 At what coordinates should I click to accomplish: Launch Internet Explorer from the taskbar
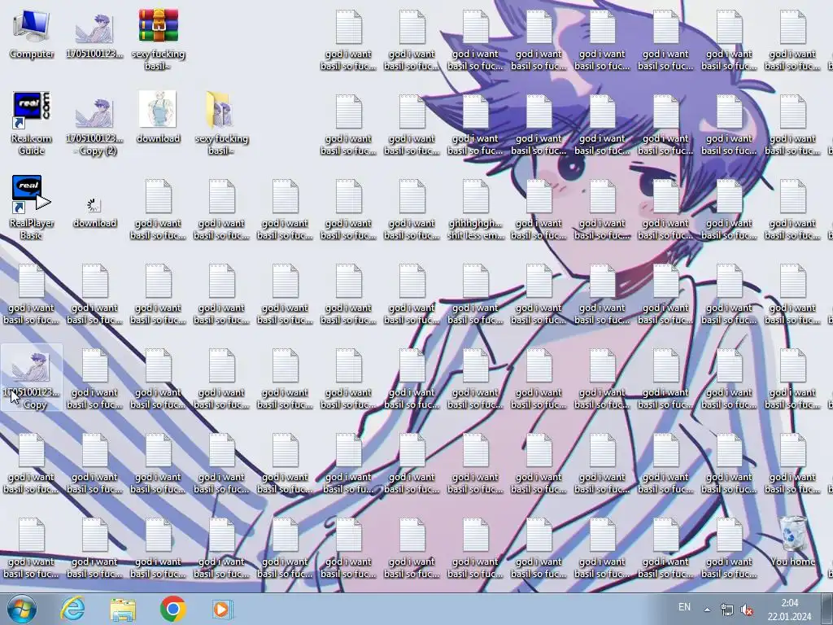tap(72, 609)
